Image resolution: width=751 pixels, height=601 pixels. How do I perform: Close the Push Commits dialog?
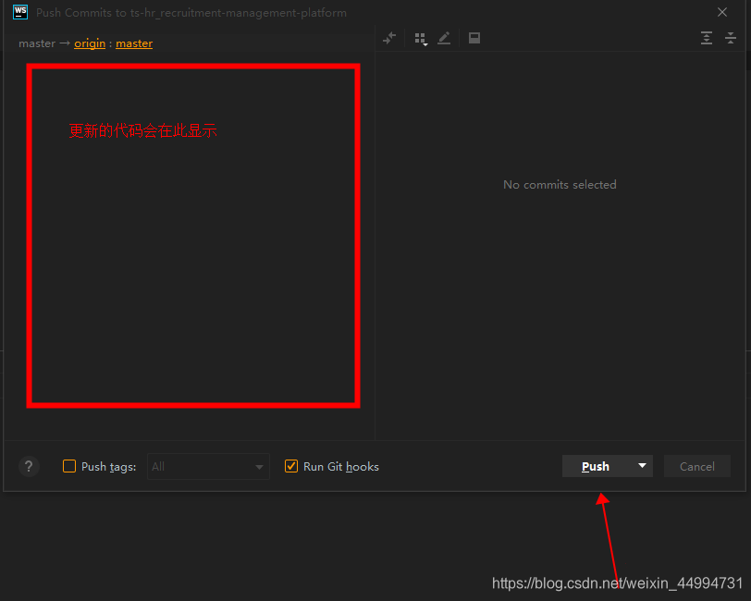point(722,12)
